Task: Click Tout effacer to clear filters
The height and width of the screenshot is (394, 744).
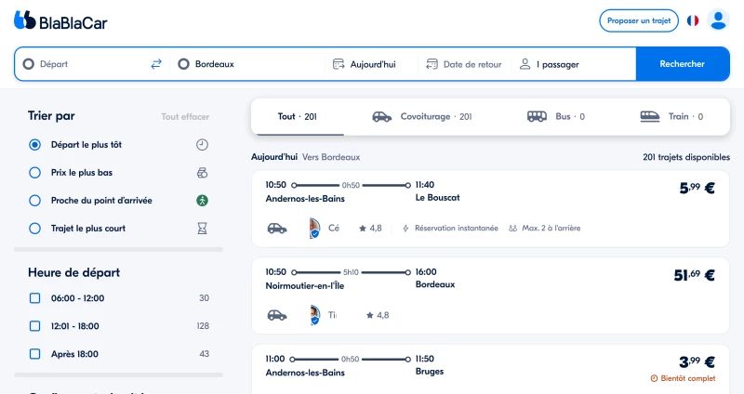Action: coord(185,117)
